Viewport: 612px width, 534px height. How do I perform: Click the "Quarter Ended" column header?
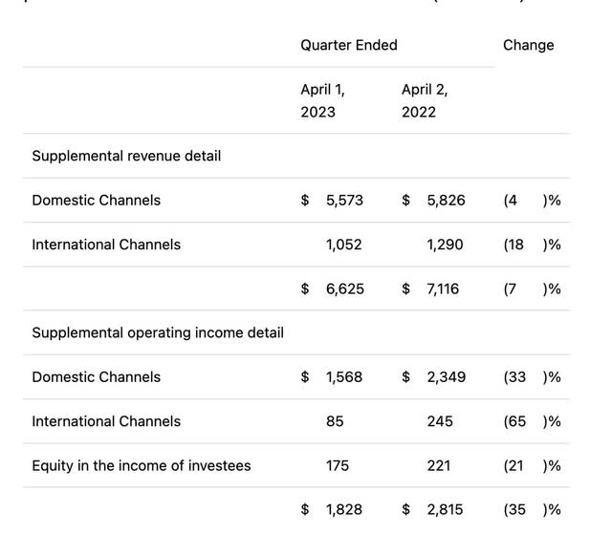[x=348, y=45]
